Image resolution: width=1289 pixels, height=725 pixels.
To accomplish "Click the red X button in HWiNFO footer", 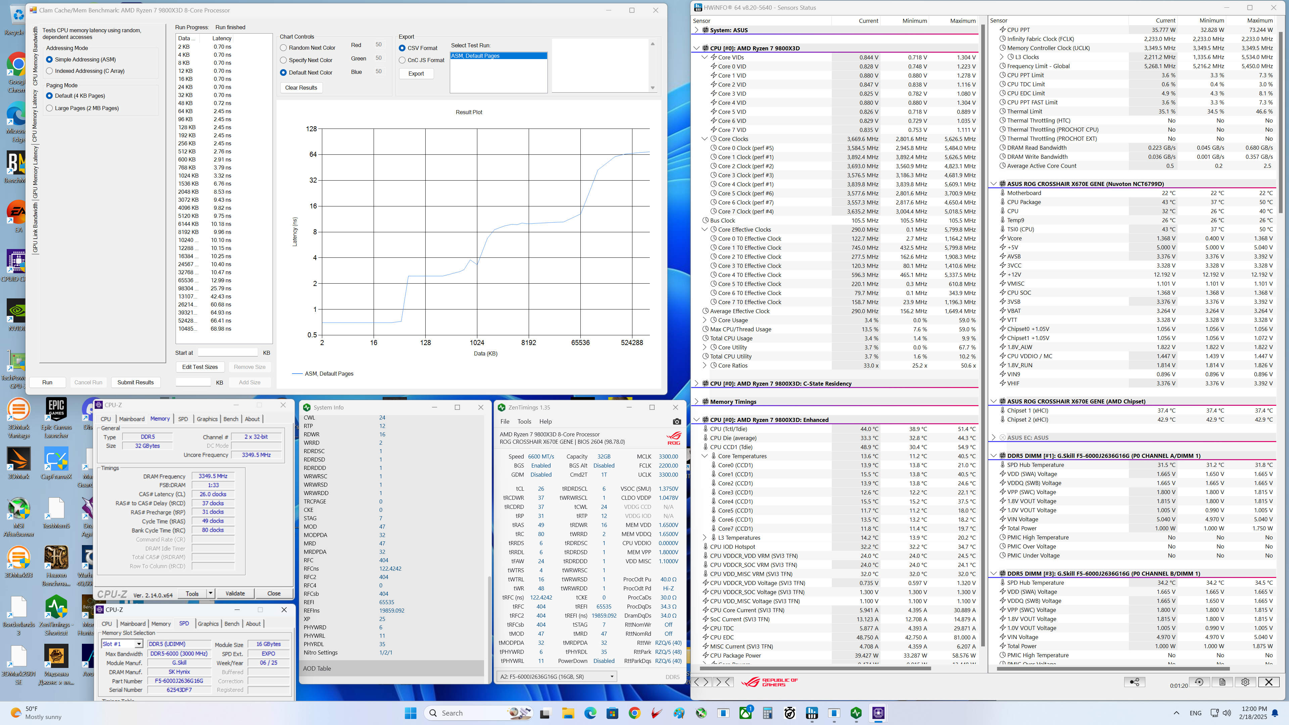I will coord(1269,682).
